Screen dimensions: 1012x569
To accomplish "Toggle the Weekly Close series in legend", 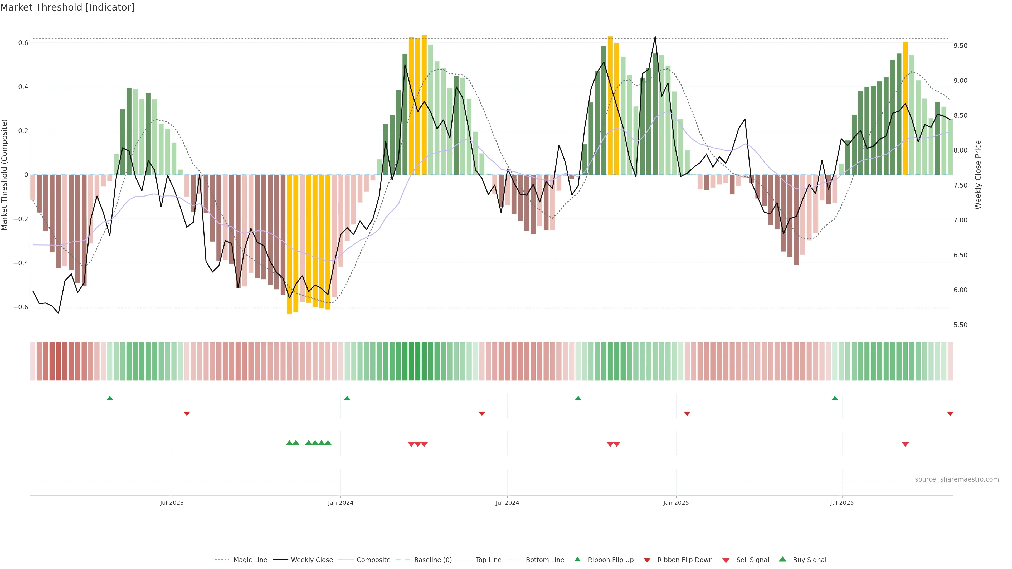I will [312, 560].
